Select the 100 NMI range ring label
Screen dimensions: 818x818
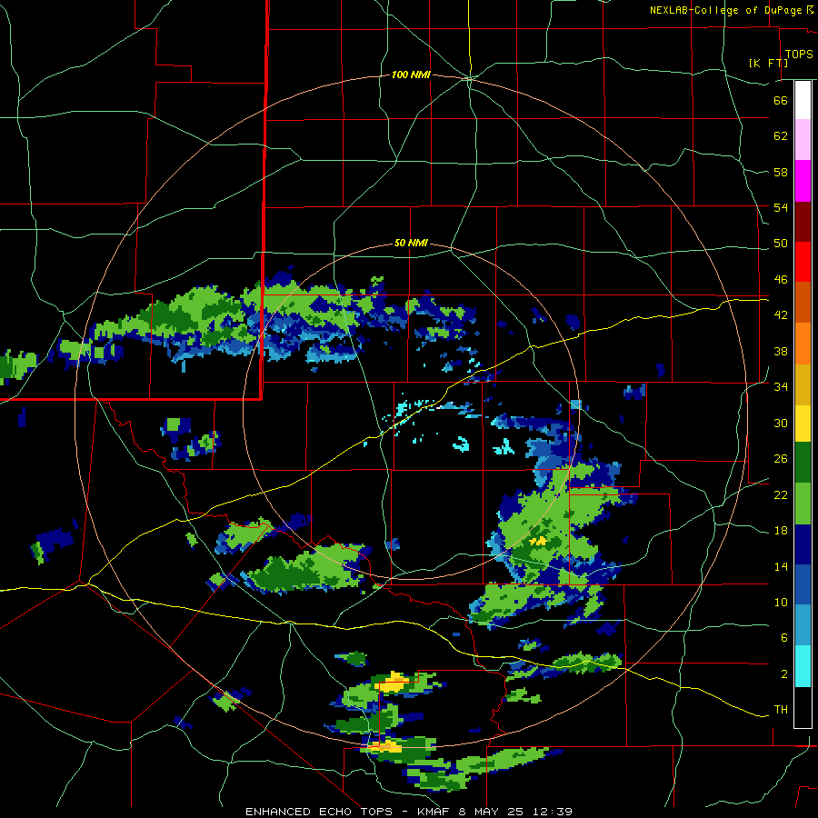411,75
